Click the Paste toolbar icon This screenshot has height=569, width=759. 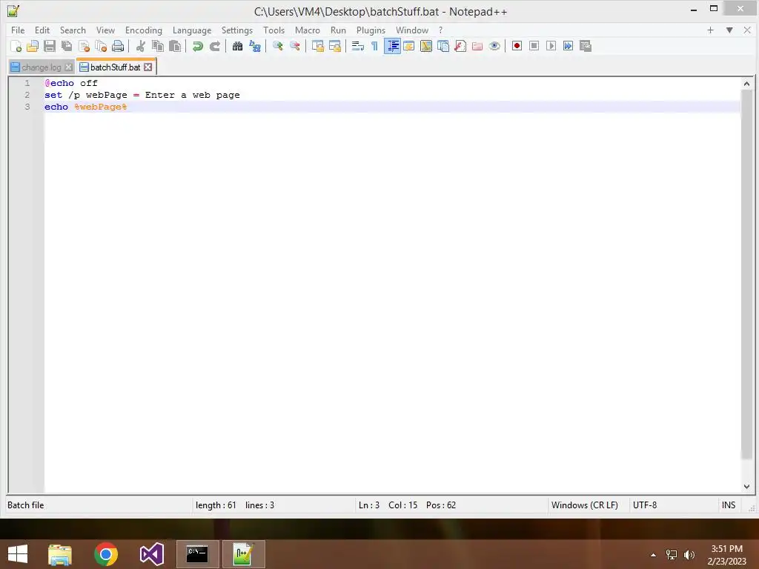(175, 46)
